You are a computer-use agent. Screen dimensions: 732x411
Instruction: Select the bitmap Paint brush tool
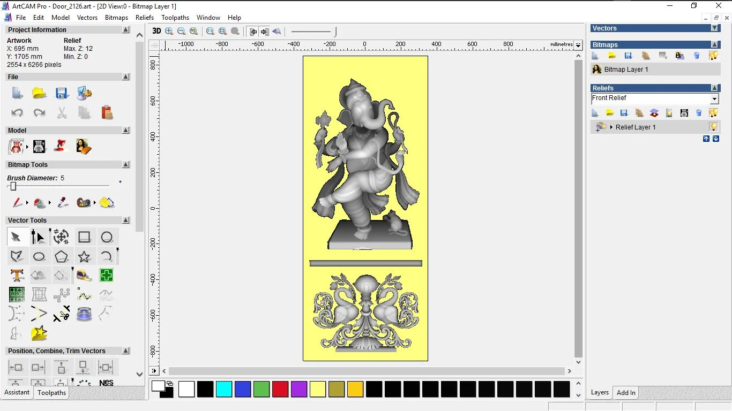[17, 203]
